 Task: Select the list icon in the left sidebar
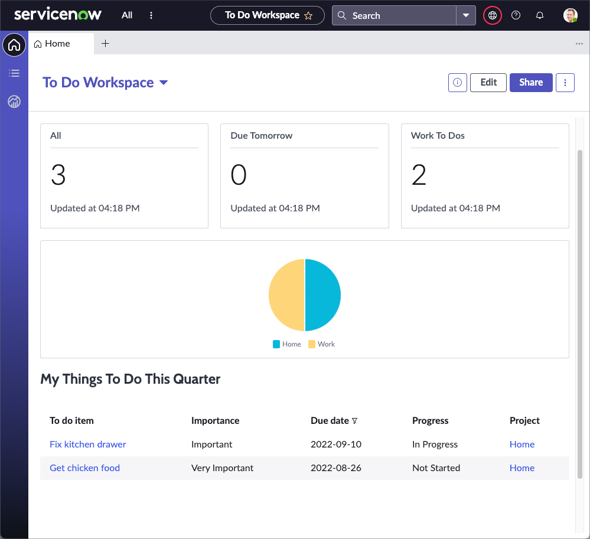(x=14, y=73)
